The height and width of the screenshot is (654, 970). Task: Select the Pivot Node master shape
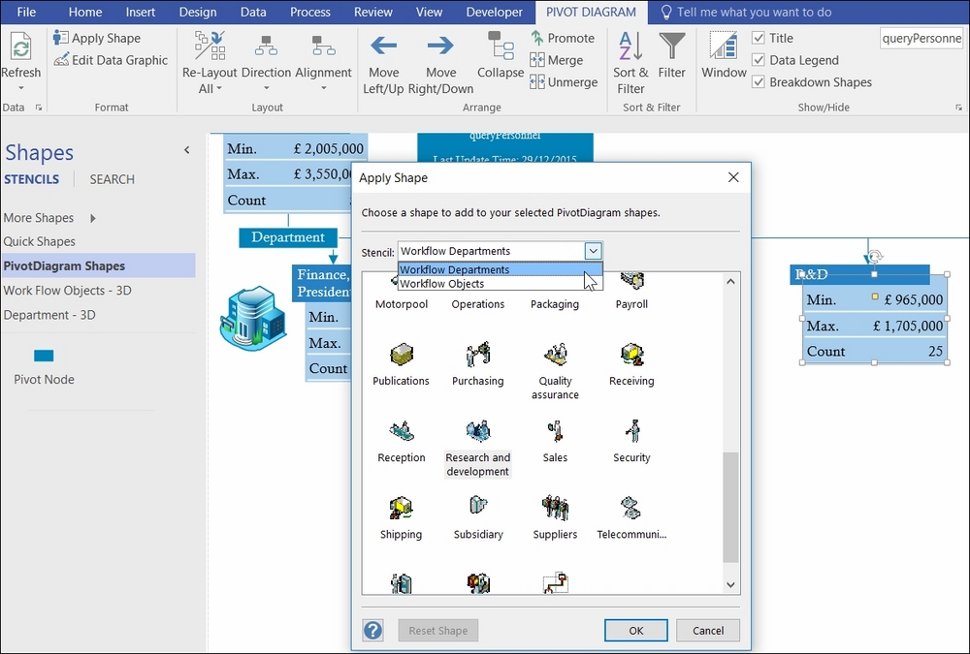44,366
